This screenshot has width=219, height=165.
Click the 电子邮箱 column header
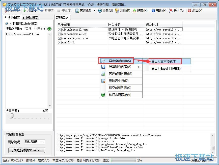pyautogui.click(x=82, y=24)
